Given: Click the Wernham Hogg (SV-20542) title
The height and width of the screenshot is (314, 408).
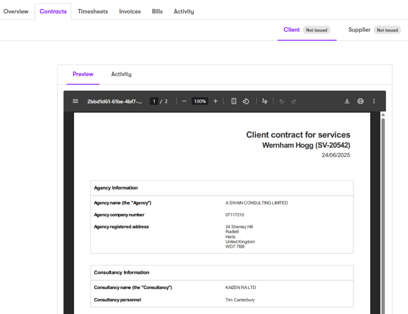Looking at the screenshot, I should click(x=306, y=145).
